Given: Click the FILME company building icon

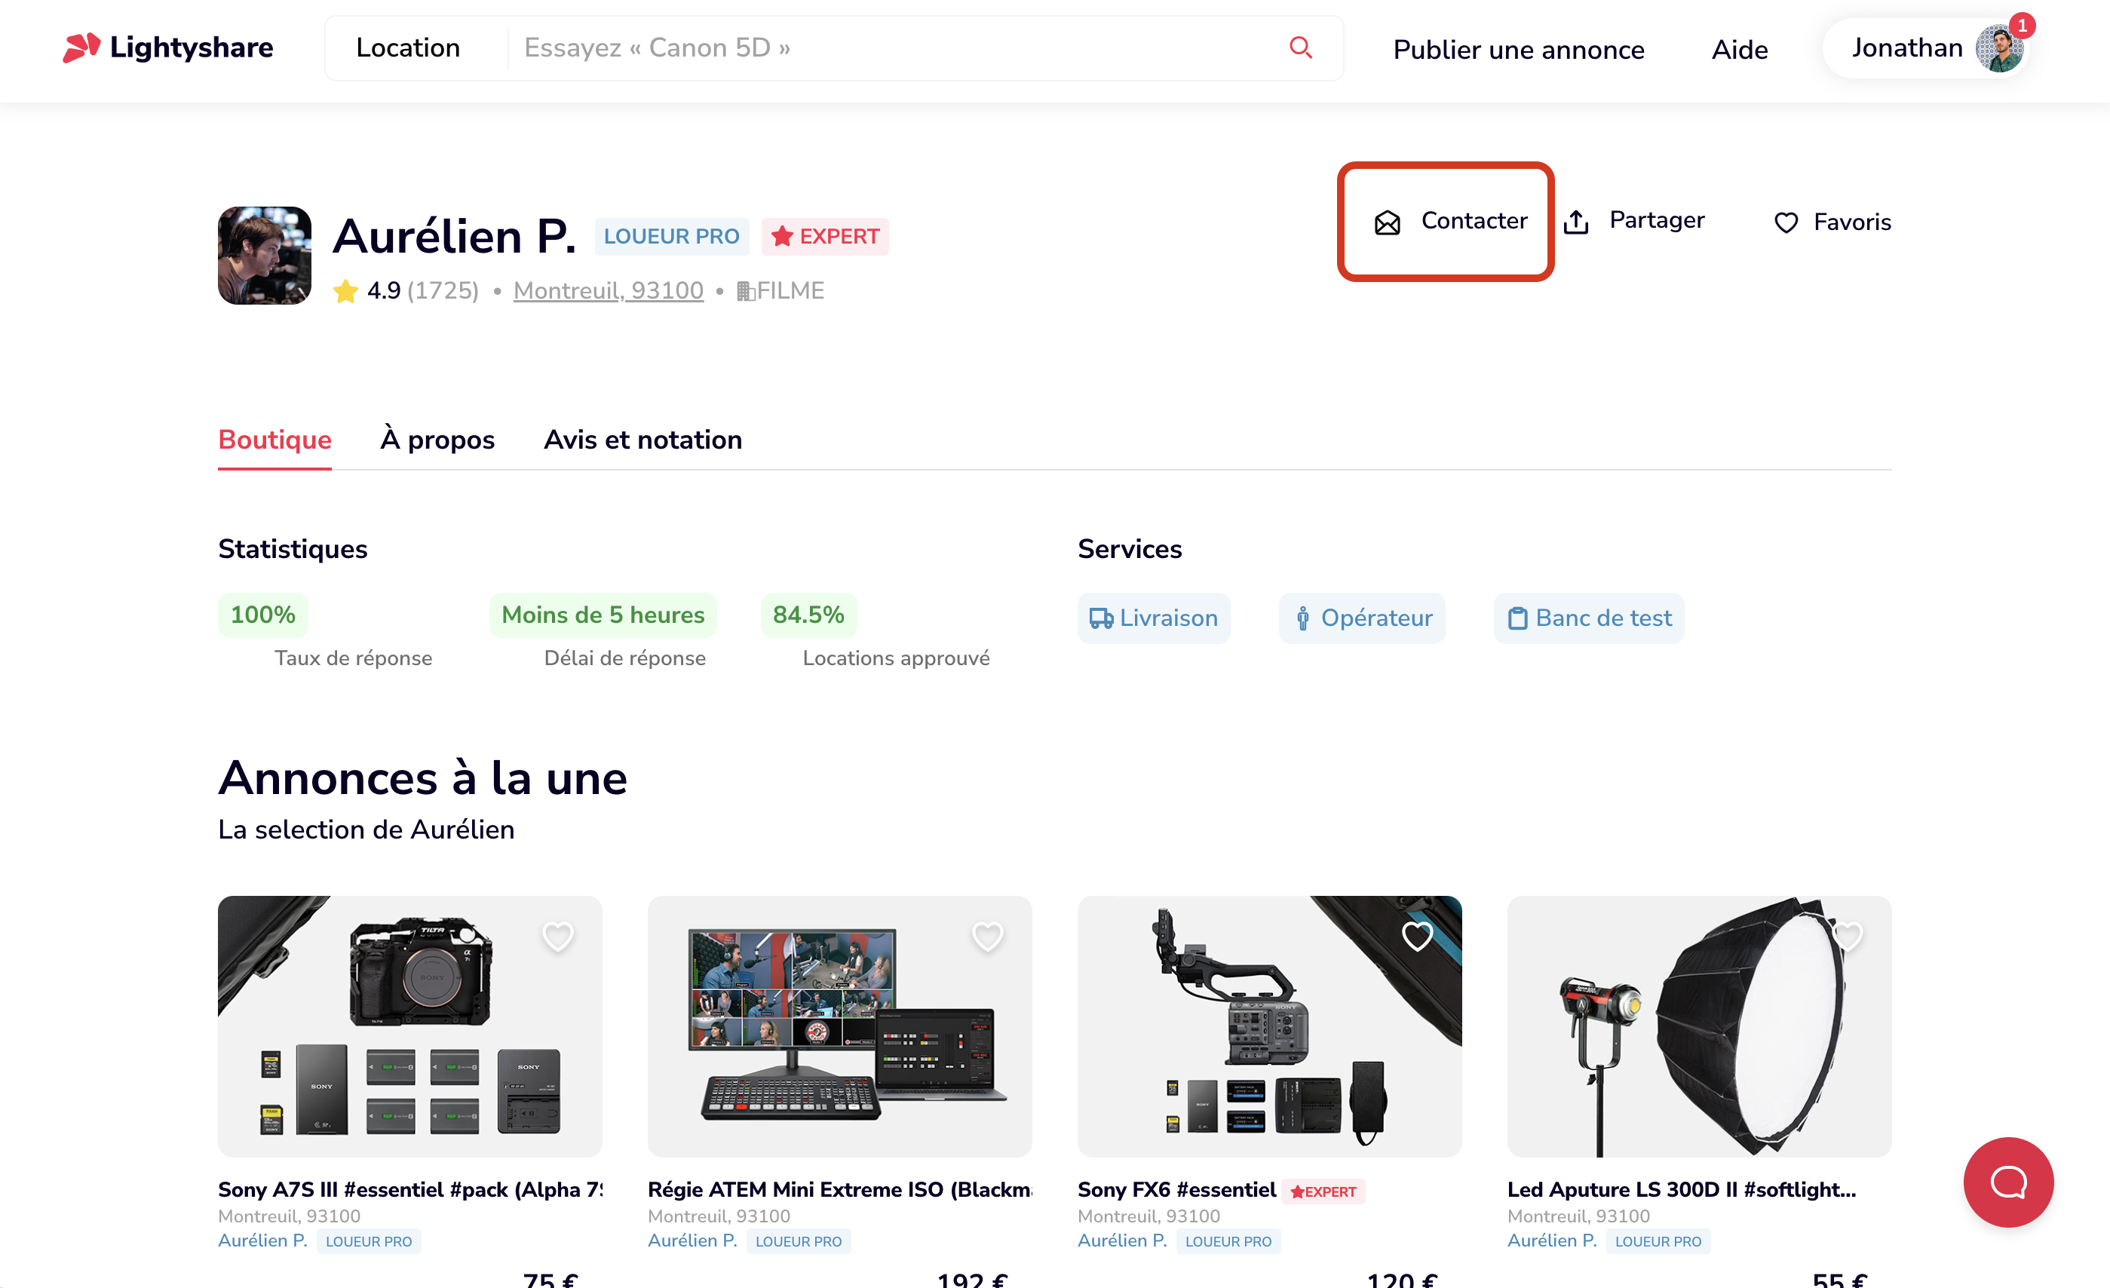Looking at the screenshot, I should pos(745,291).
